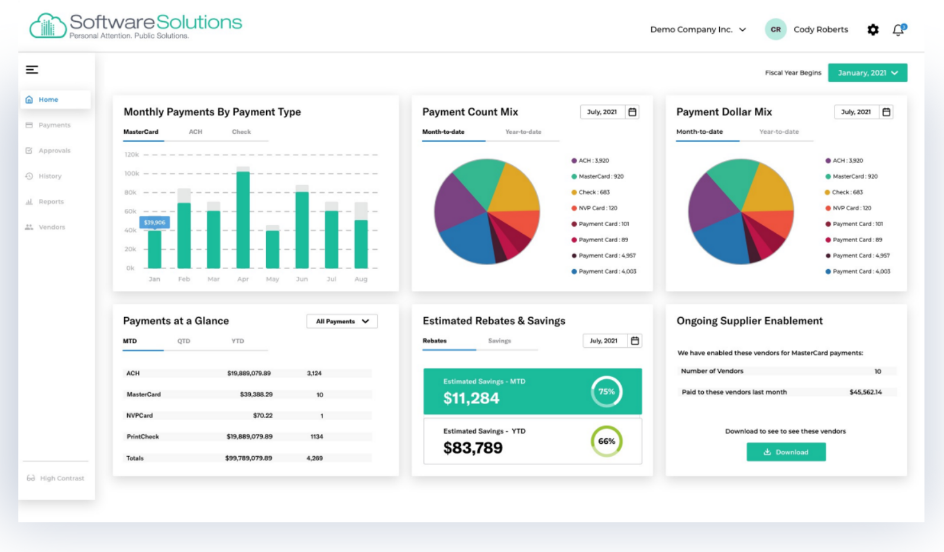Click the CR user avatar
The width and height of the screenshot is (944, 552).
(x=775, y=29)
